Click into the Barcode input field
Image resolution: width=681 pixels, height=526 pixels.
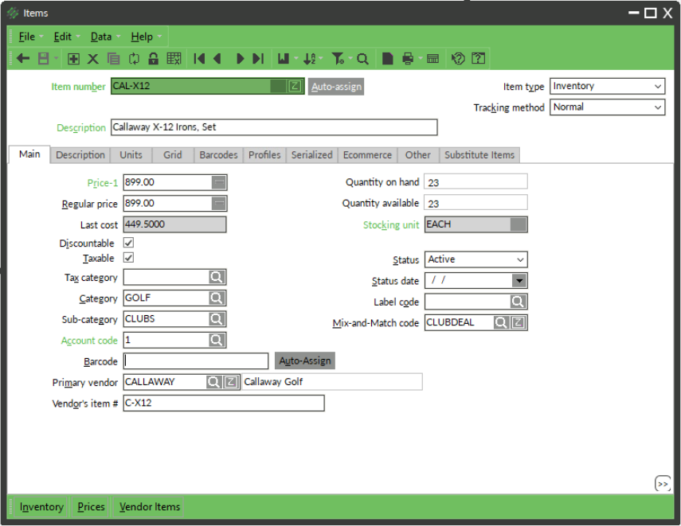coord(196,361)
